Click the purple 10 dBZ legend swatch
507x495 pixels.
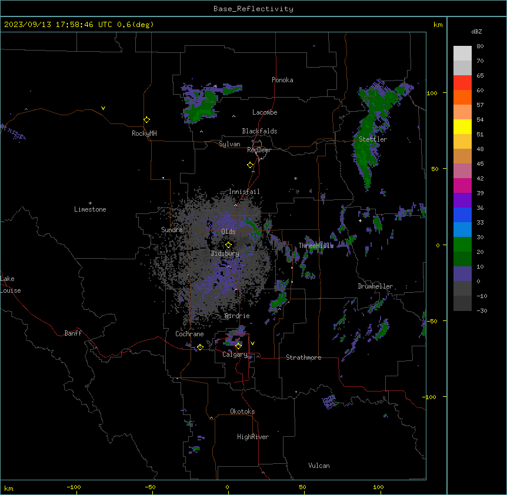462,274
